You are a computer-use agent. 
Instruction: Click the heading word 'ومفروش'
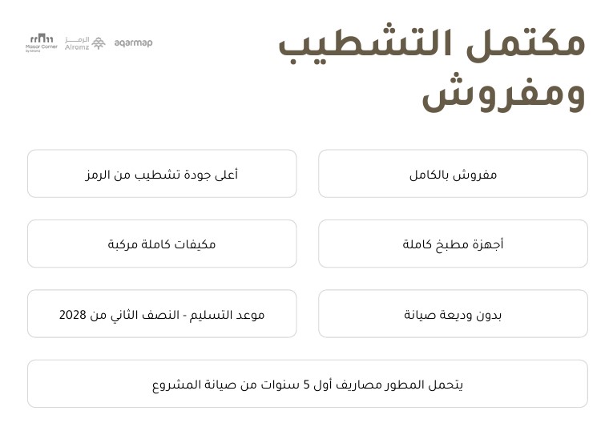[504, 94]
